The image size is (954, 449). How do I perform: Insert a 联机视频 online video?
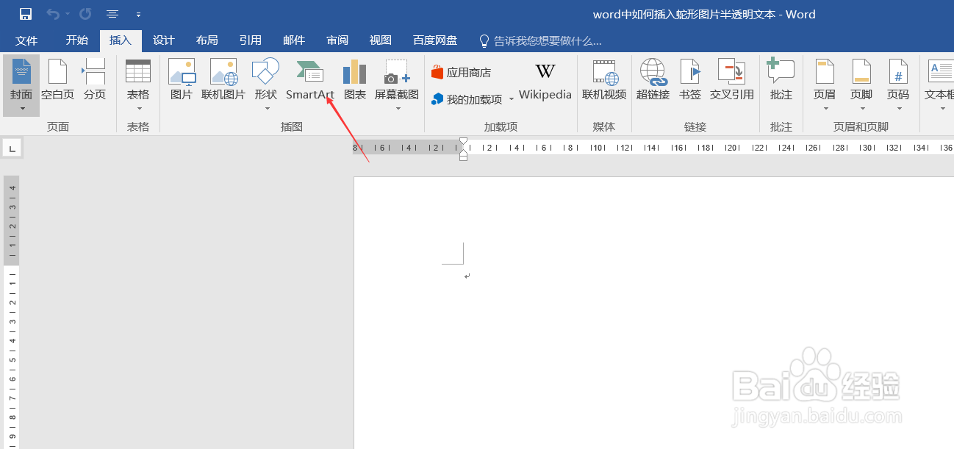tap(604, 79)
